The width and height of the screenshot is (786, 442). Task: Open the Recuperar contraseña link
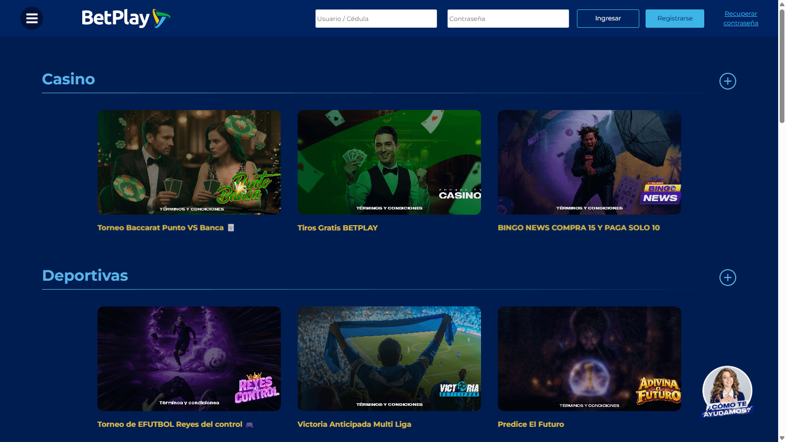tap(740, 18)
